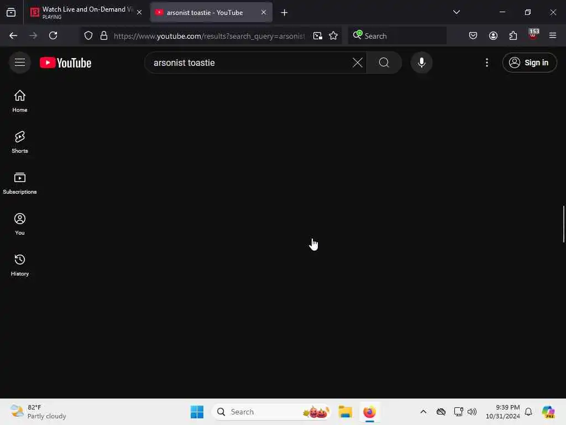Open the Windows Start menu
566x425 pixels.
(x=197, y=412)
